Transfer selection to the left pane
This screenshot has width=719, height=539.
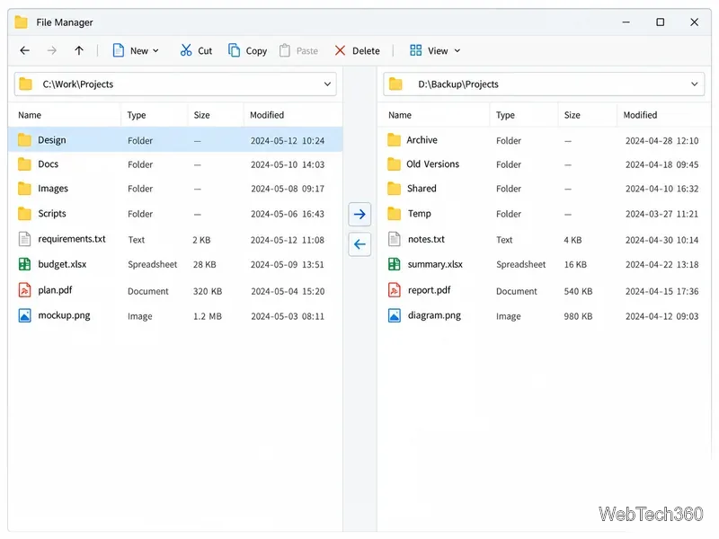(x=359, y=244)
